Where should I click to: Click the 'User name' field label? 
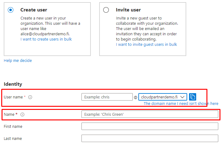pyautogui.click(x=13, y=97)
